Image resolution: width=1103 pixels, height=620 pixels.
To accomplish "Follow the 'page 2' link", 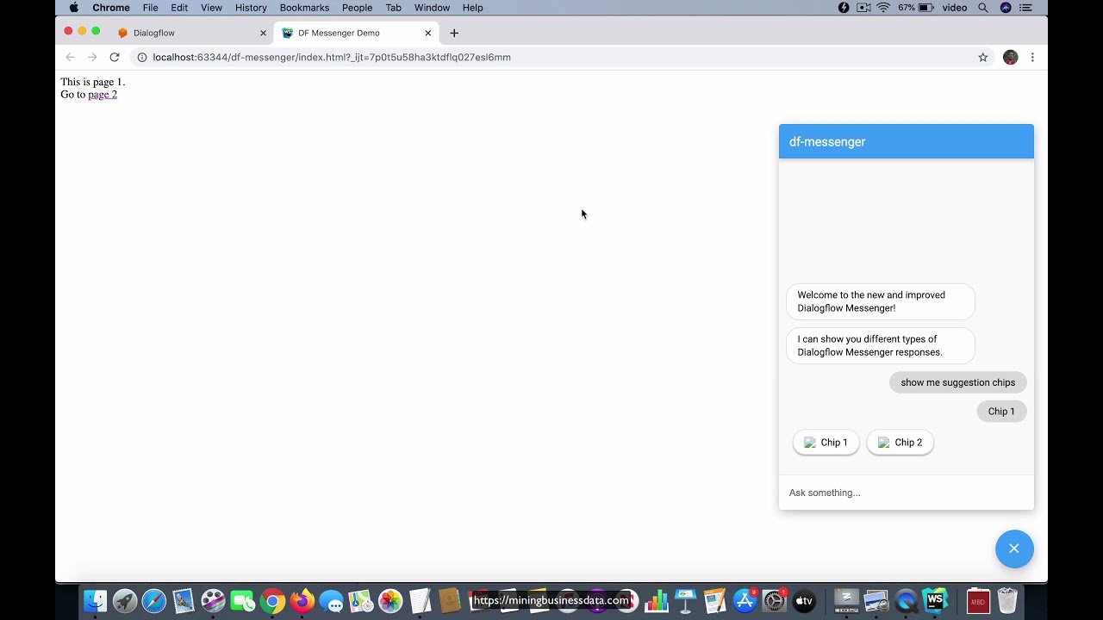I will 103,95.
